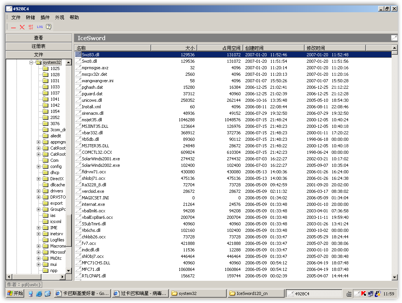Sort by the 占用空间 column header

coord(220,48)
